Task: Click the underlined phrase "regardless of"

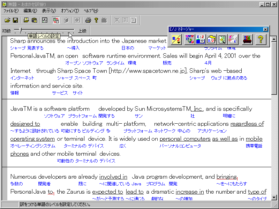Action: 247,124
